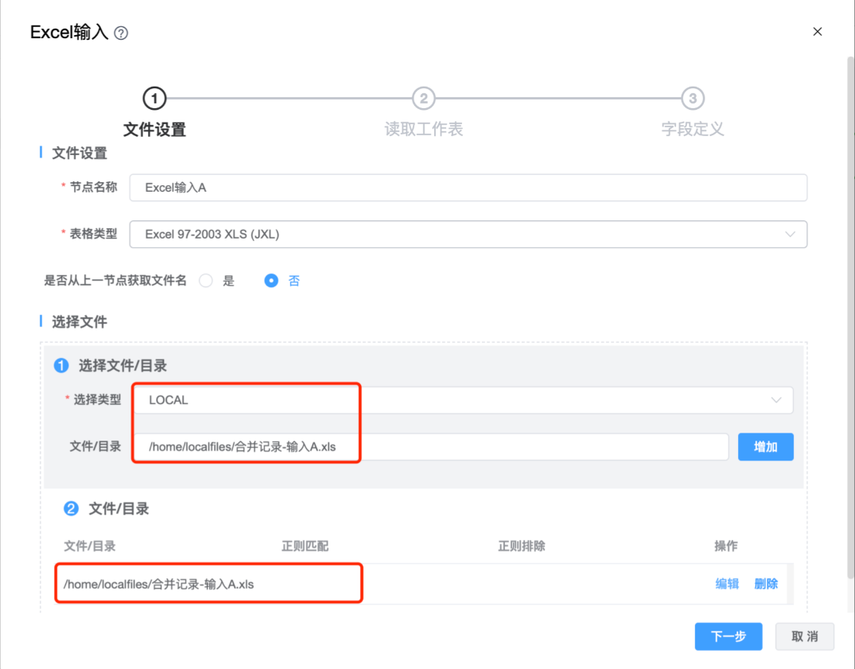Switch to the 字段定义 step label
This screenshot has height=669, width=855.
coord(693,129)
